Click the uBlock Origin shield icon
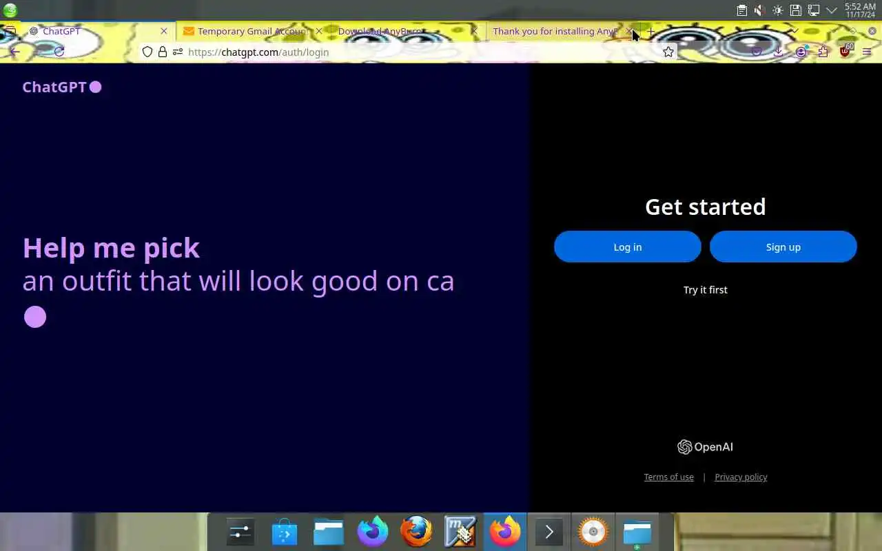This screenshot has width=882, height=551. pyautogui.click(x=845, y=50)
